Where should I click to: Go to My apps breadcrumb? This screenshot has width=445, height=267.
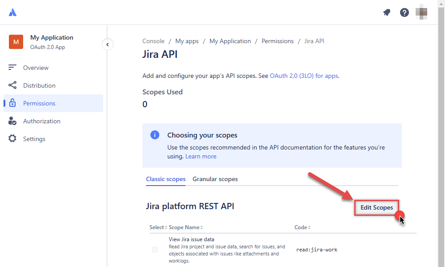187,41
